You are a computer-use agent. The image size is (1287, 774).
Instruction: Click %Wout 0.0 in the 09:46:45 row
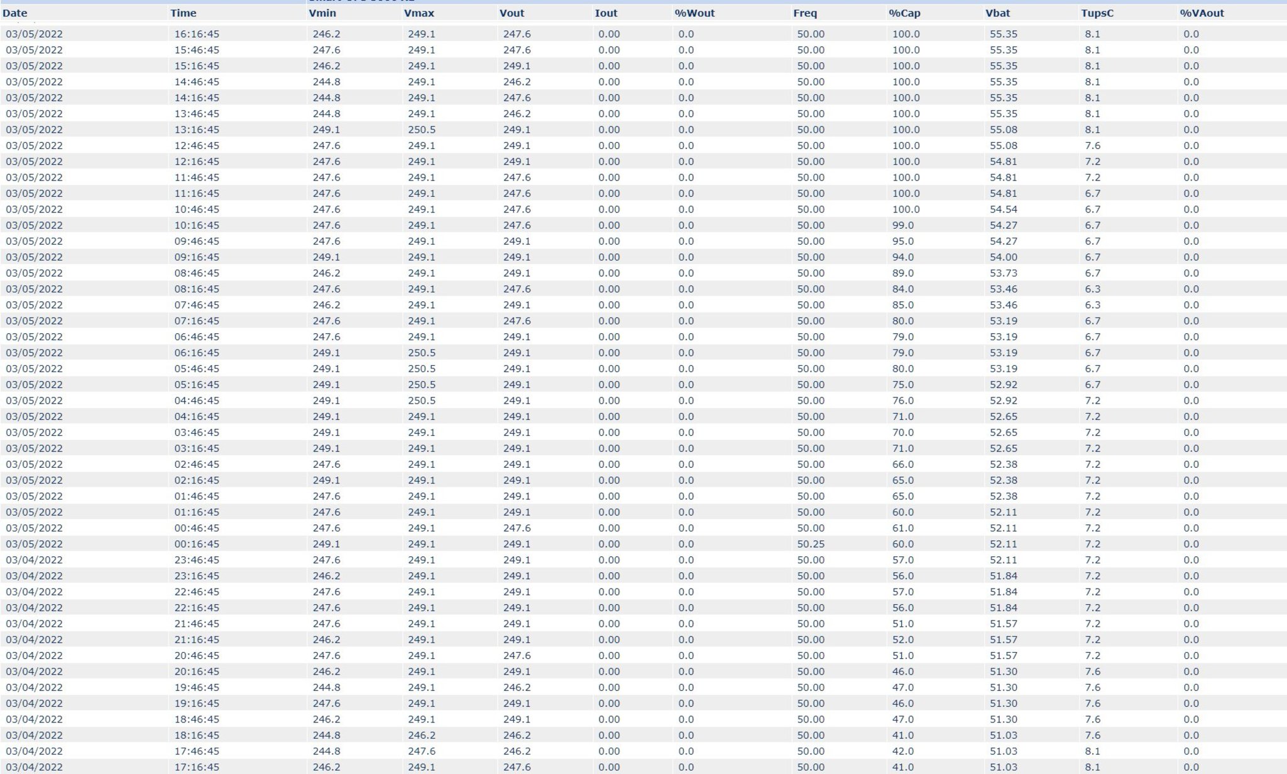686,241
